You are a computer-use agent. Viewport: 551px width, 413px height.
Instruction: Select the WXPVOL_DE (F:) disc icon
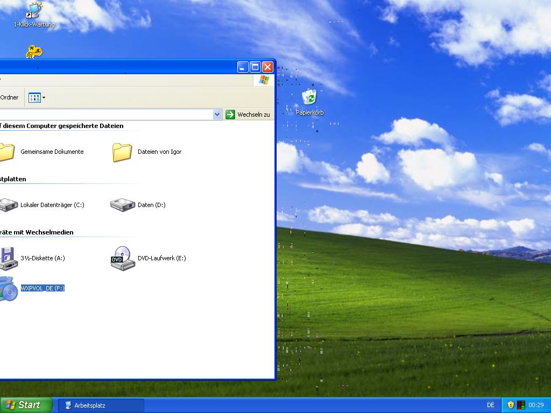[9, 289]
